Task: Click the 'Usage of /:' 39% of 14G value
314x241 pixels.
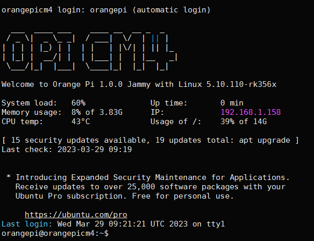Action: [x=244, y=122]
